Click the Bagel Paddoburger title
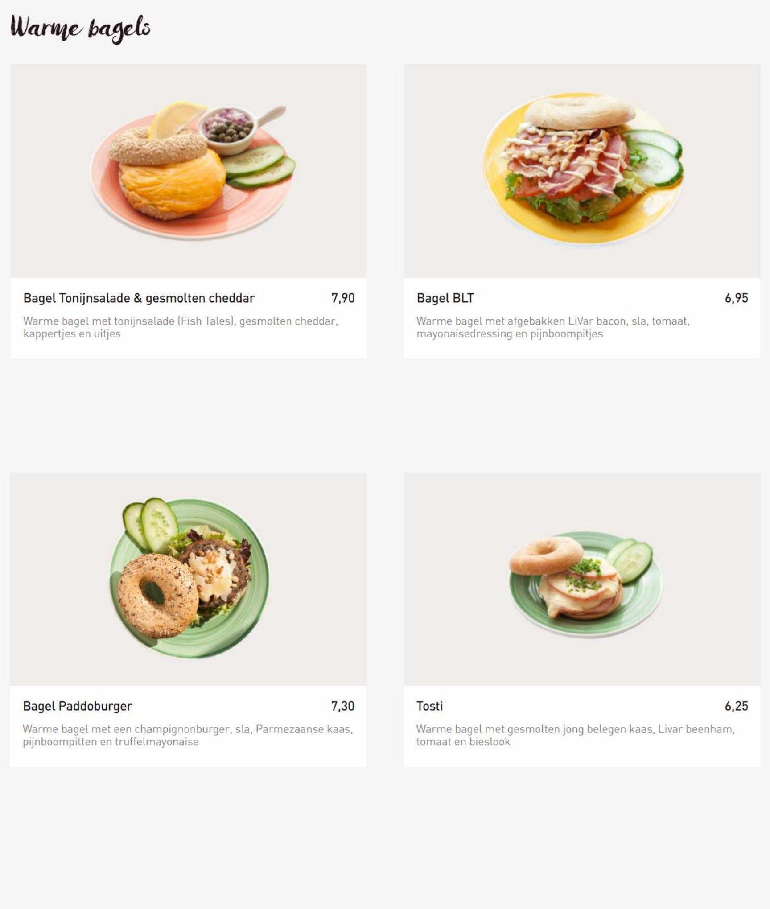Image resolution: width=770 pixels, height=909 pixels. tap(78, 706)
